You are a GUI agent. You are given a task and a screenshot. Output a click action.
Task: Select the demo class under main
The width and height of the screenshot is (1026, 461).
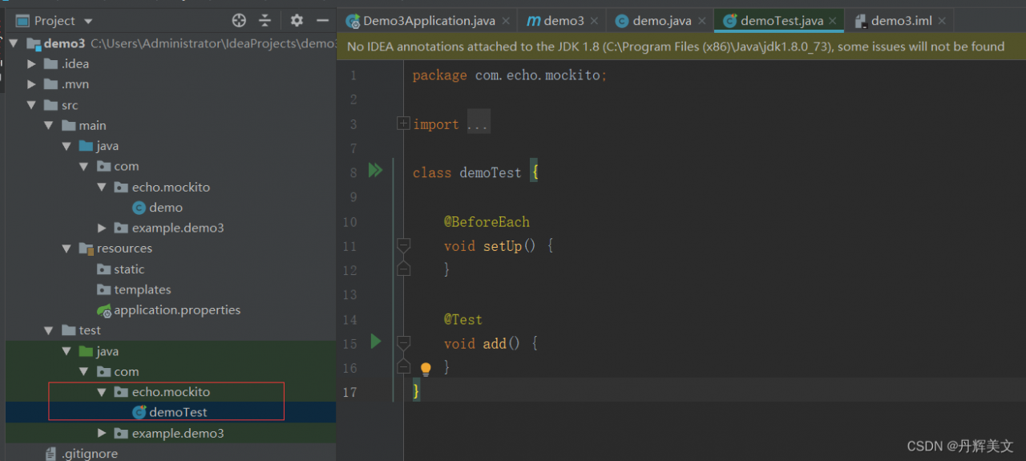click(x=165, y=208)
